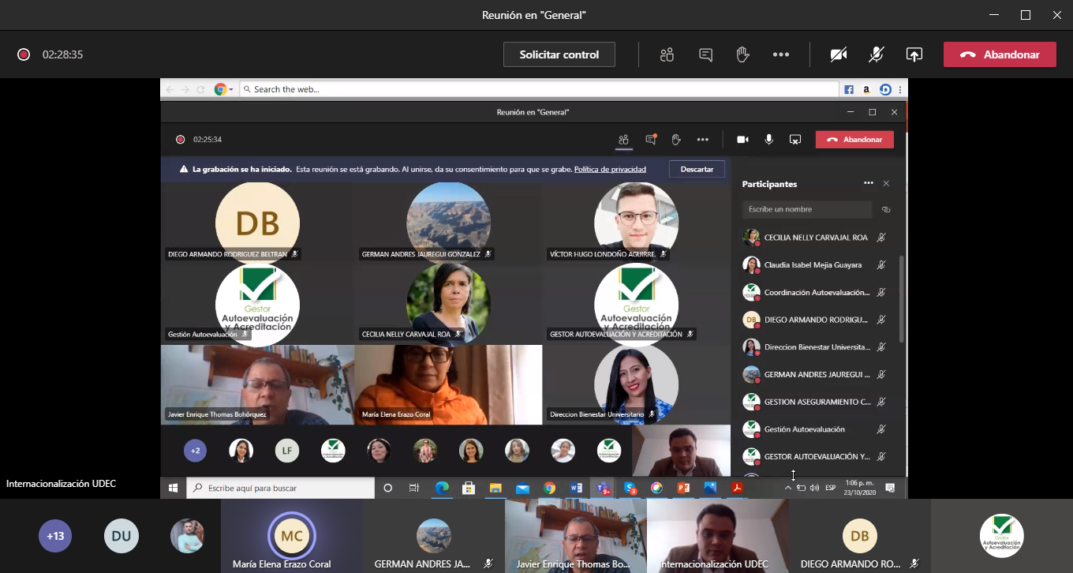1073x573 pixels.
Task: Open Word from shared taskbar
Action: [576, 488]
